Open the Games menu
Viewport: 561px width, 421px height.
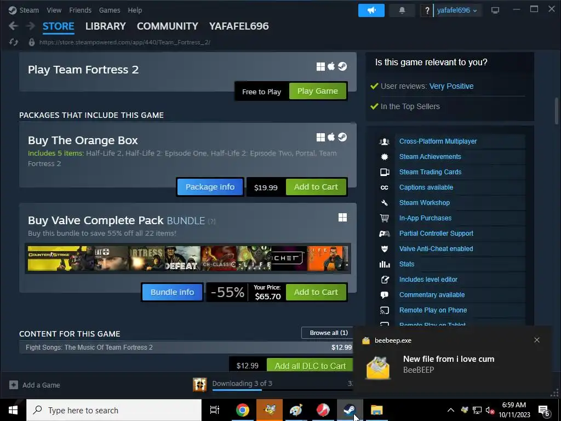click(110, 10)
